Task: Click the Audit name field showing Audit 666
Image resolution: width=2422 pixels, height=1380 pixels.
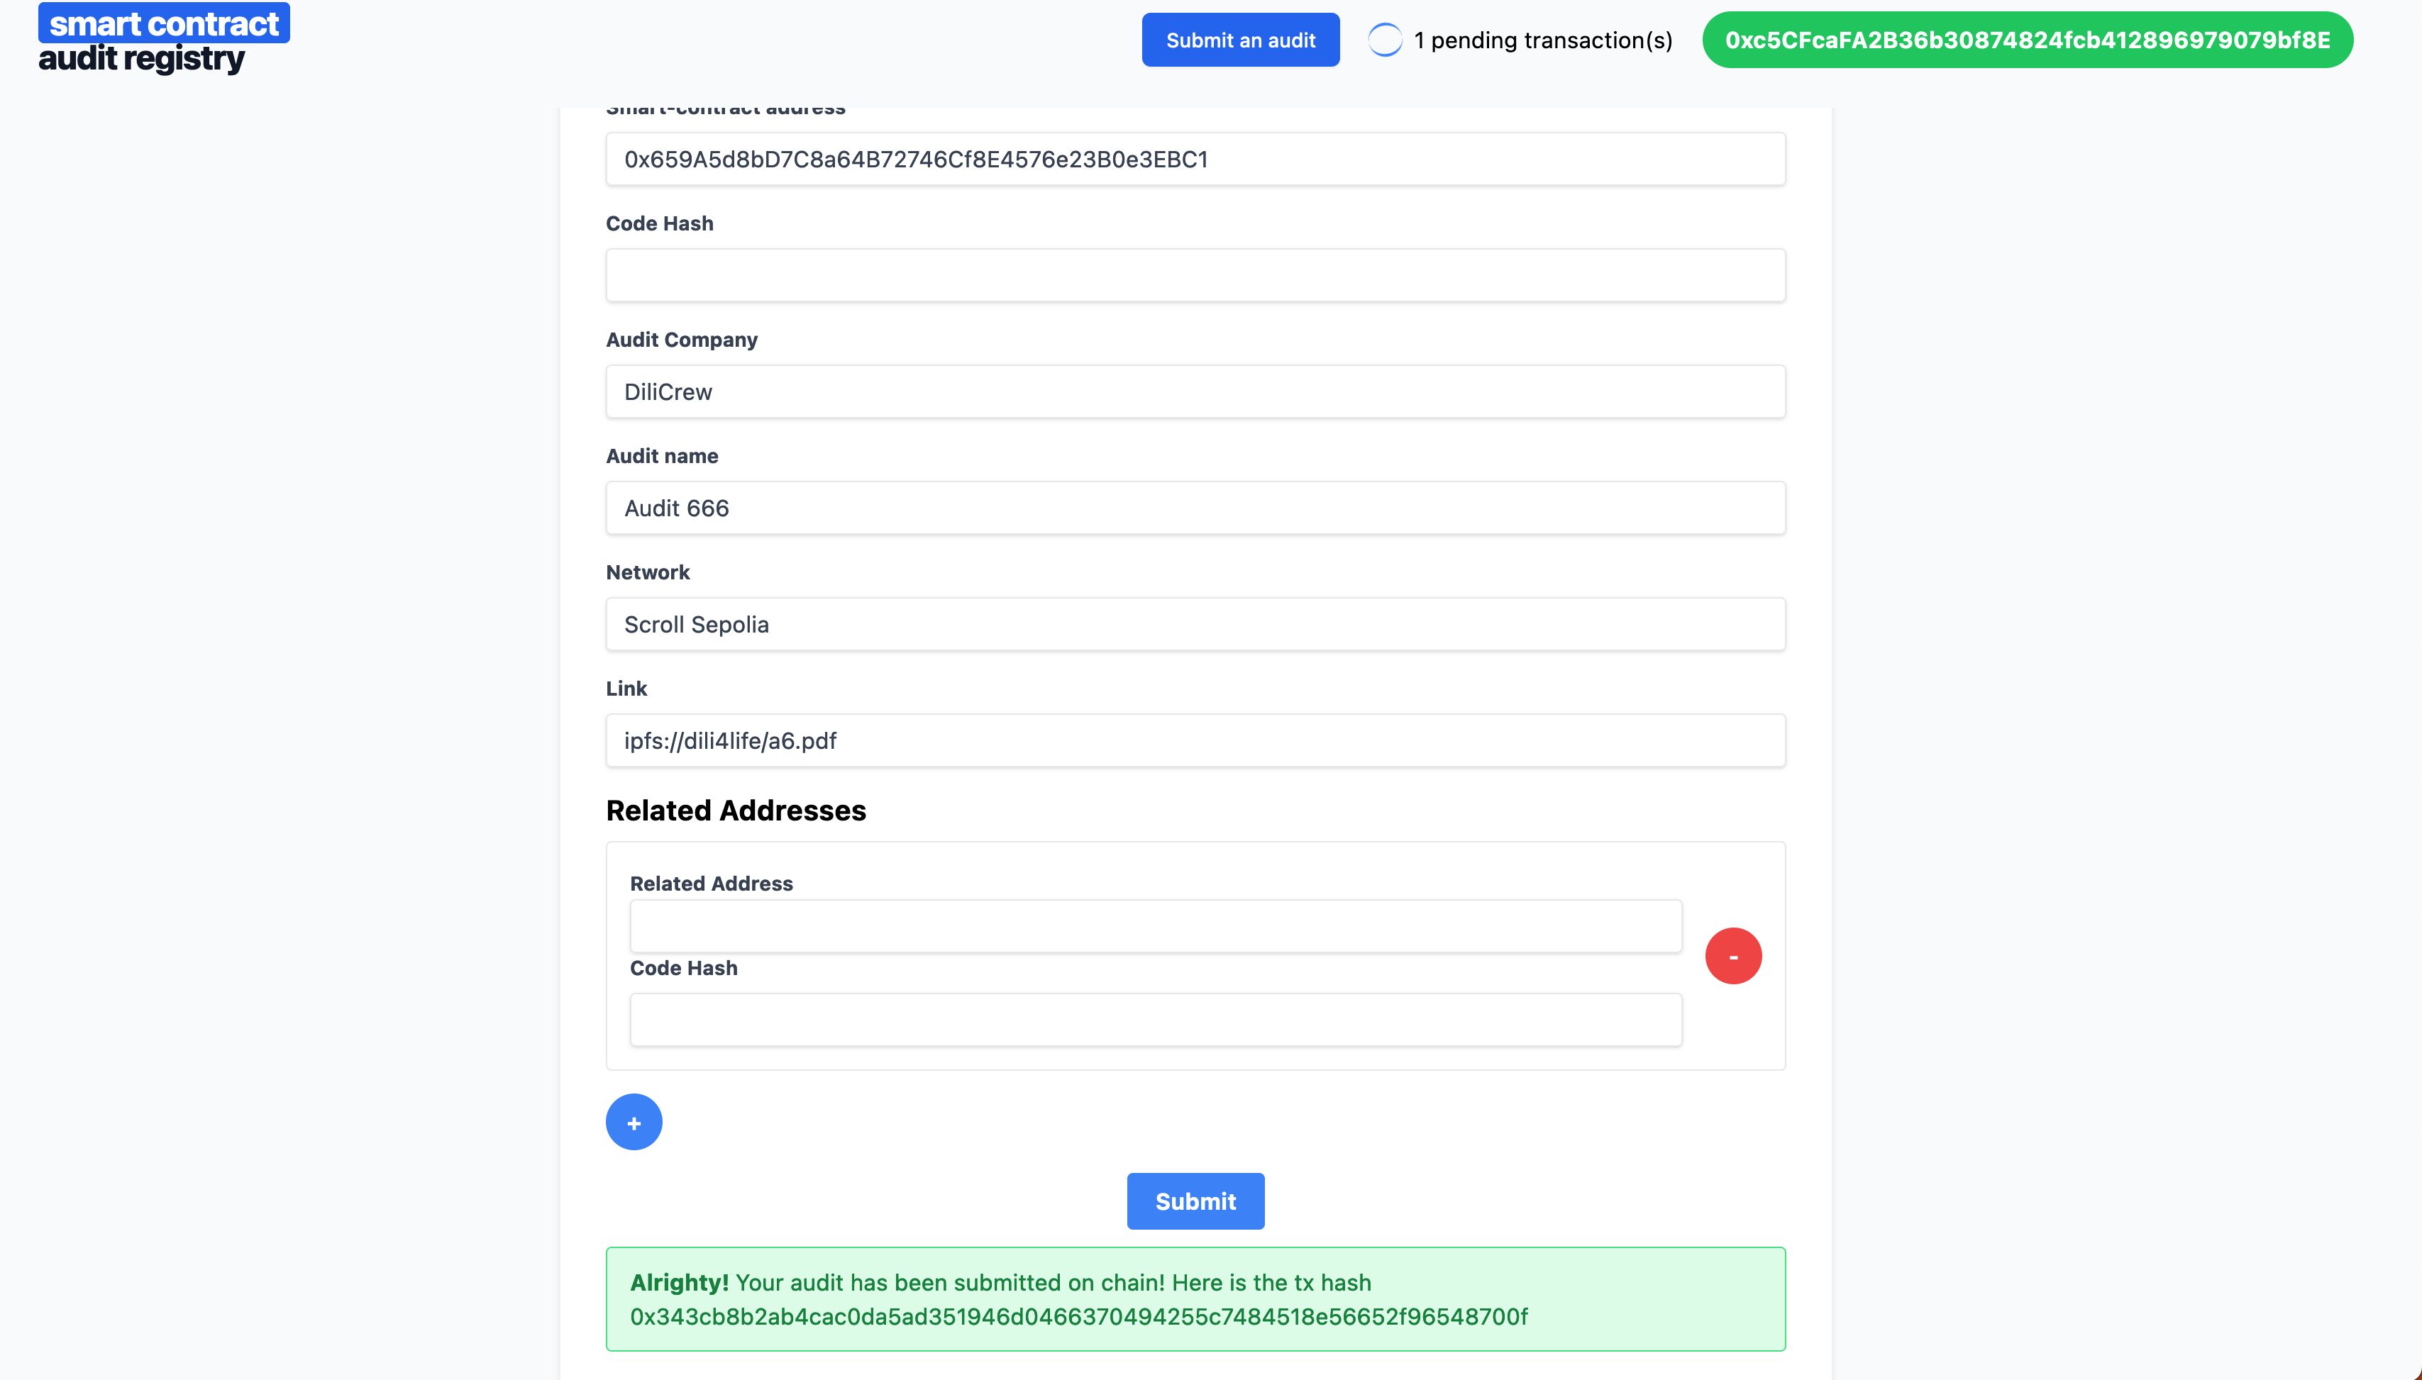Action: click(1195, 507)
